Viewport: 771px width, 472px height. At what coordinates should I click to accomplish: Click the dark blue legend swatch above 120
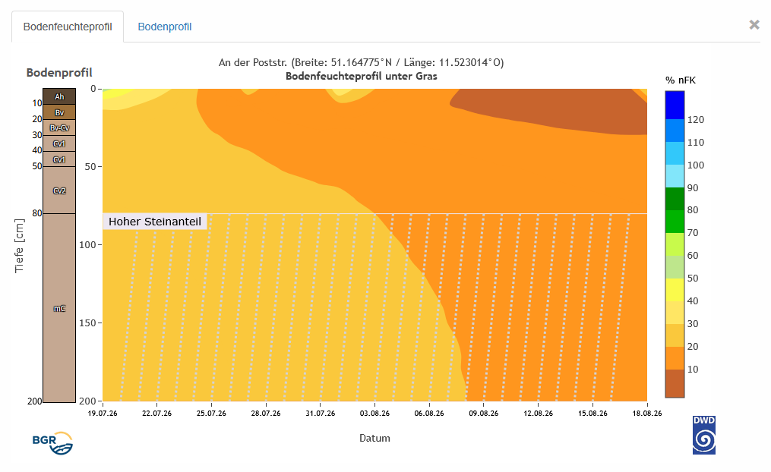pos(675,105)
